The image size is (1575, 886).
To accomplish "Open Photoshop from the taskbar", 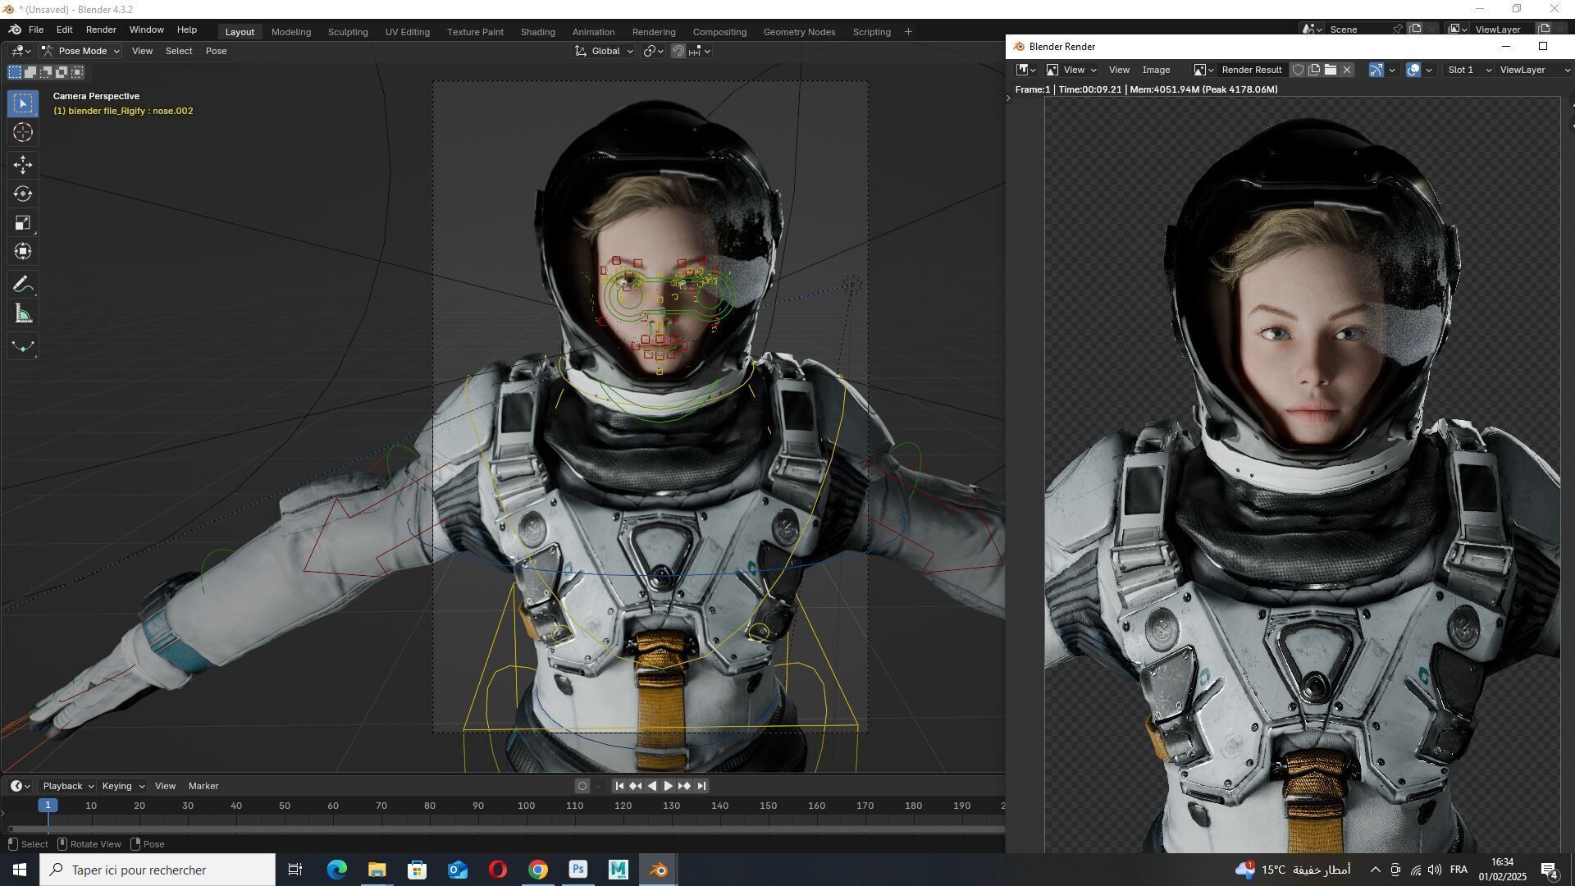I will [x=578, y=870].
